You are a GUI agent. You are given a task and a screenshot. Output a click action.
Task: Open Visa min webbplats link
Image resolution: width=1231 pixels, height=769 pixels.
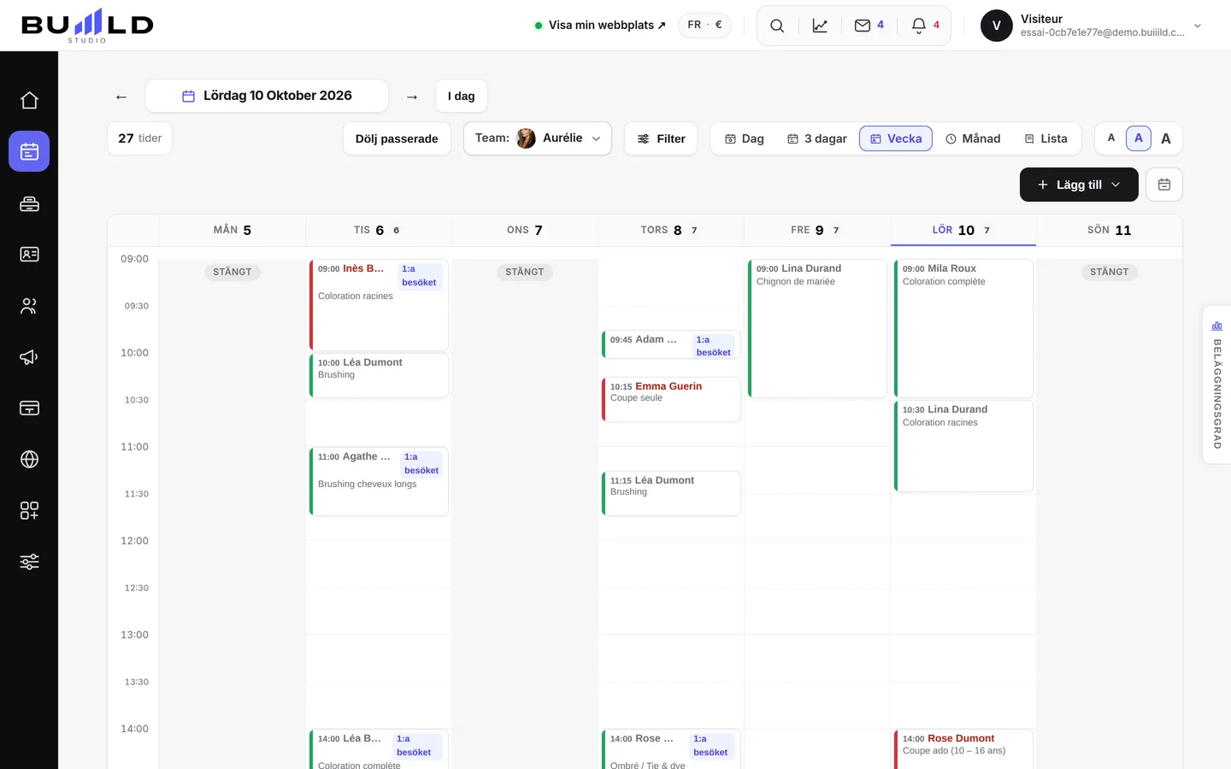coord(600,26)
